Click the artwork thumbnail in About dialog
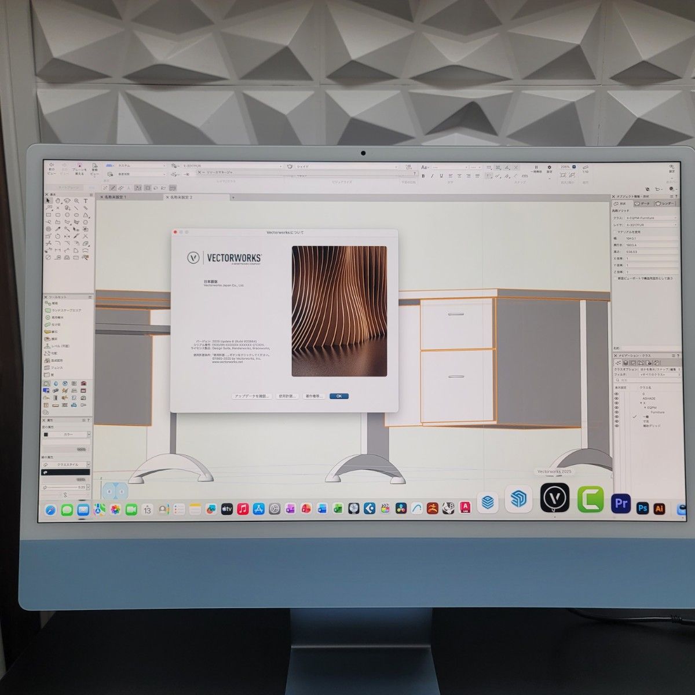This screenshot has width=695, height=695. click(339, 311)
